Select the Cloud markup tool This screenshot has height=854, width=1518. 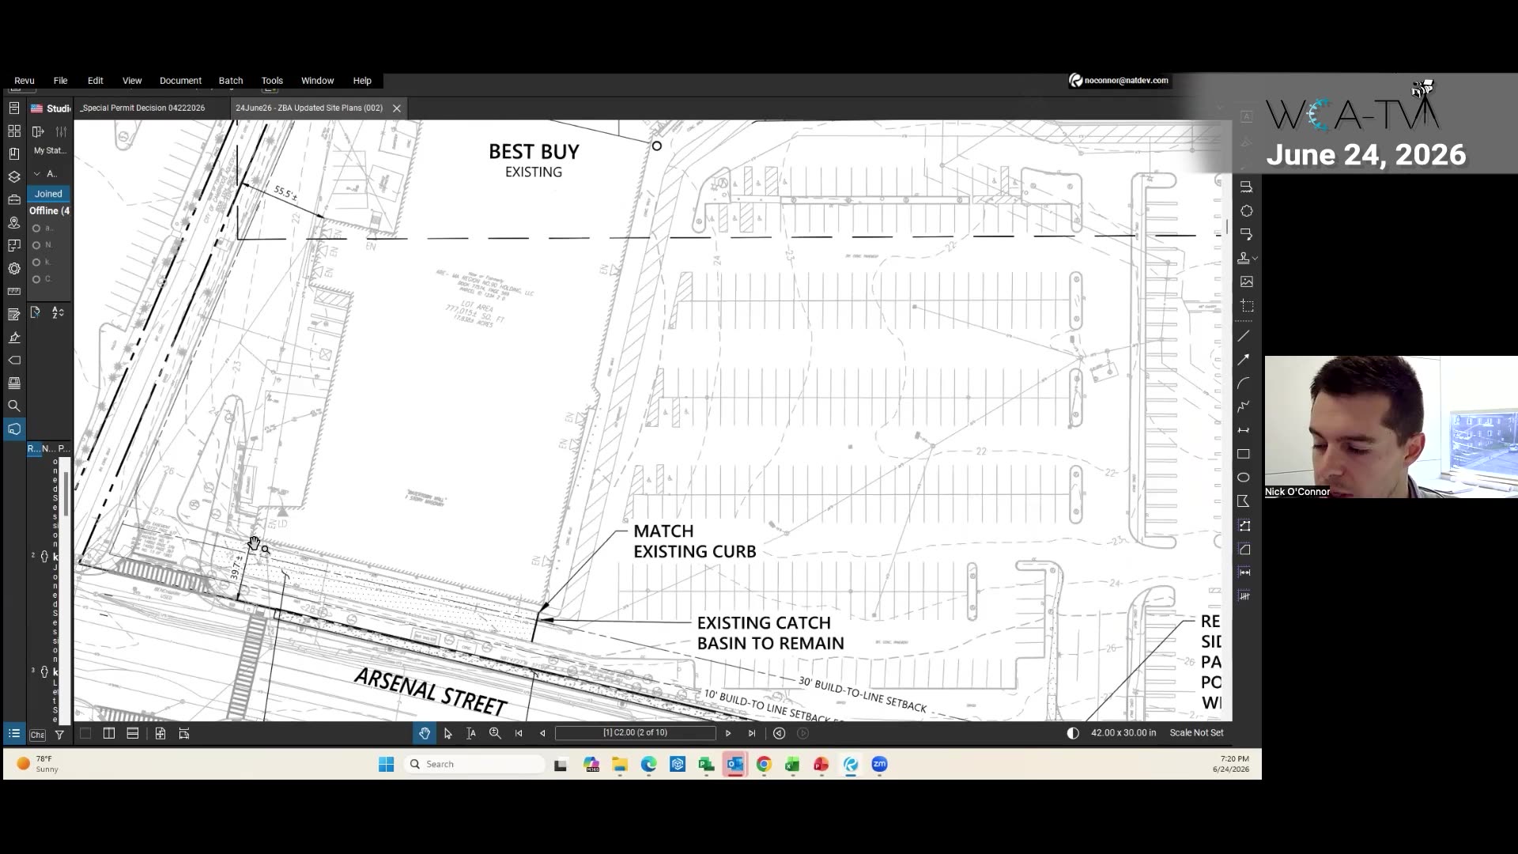tap(1246, 211)
